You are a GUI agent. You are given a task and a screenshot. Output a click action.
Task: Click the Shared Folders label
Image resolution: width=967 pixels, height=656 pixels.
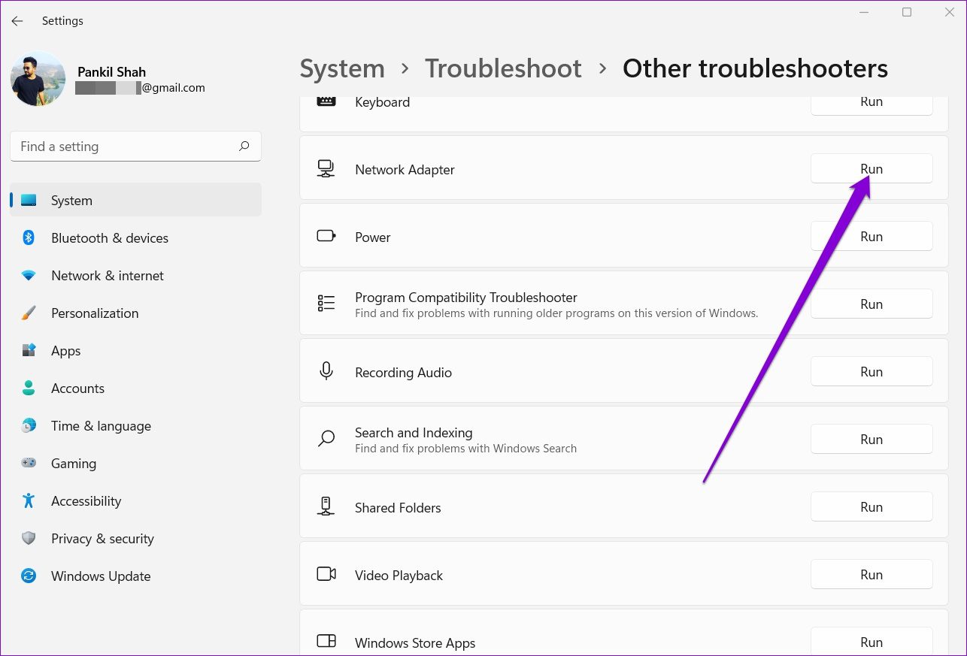coord(398,508)
